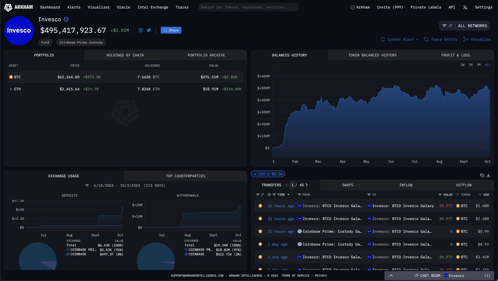
Task: Open the Tracer menu item
Action: click(182, 7)
